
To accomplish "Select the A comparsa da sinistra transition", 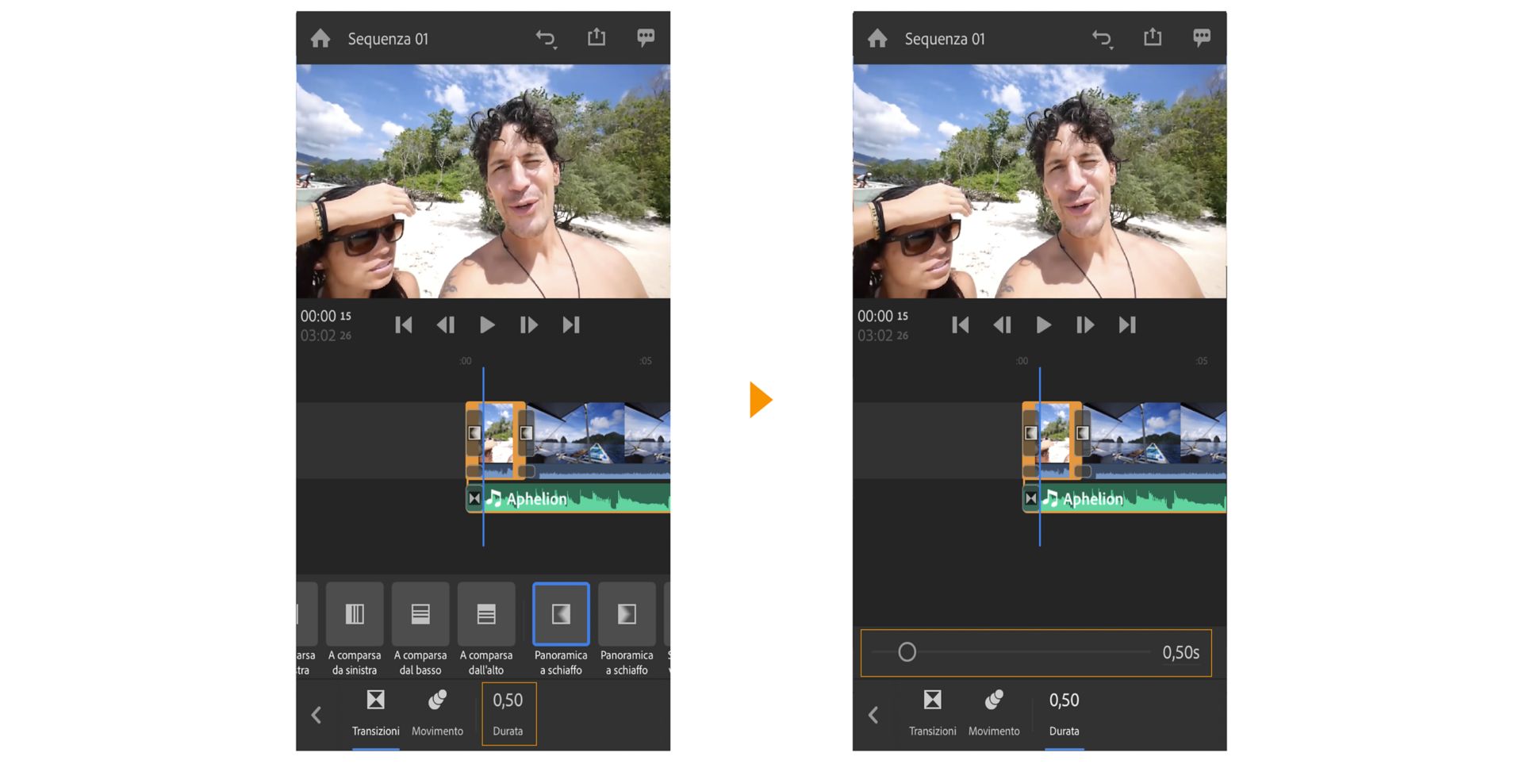I will [x=355, y=629].
